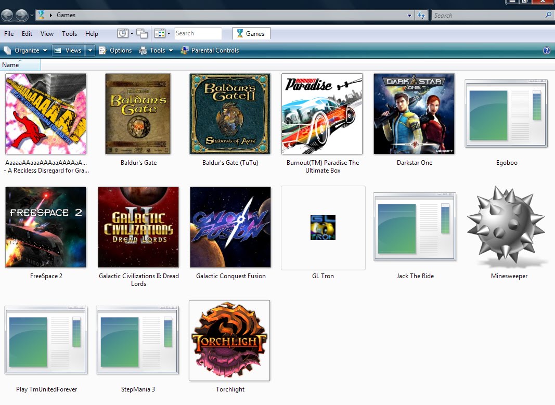Click the Galactic Civilizations II: Dread Lords label
Screen dimensions: 555x405
point(138,280)
